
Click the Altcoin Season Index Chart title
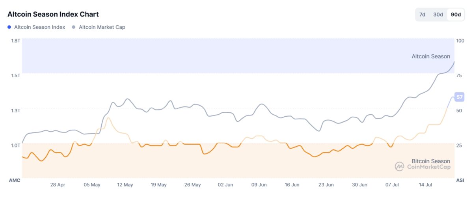(x=53, y=14)
